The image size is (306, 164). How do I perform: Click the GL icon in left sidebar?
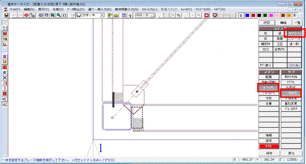point(5,44)
